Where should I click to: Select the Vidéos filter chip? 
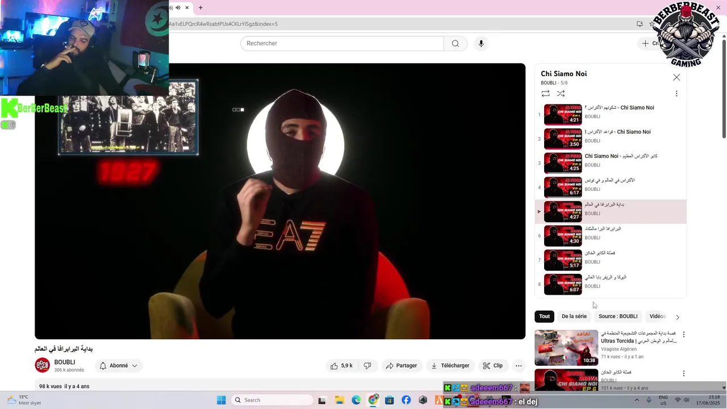(657, 316)
